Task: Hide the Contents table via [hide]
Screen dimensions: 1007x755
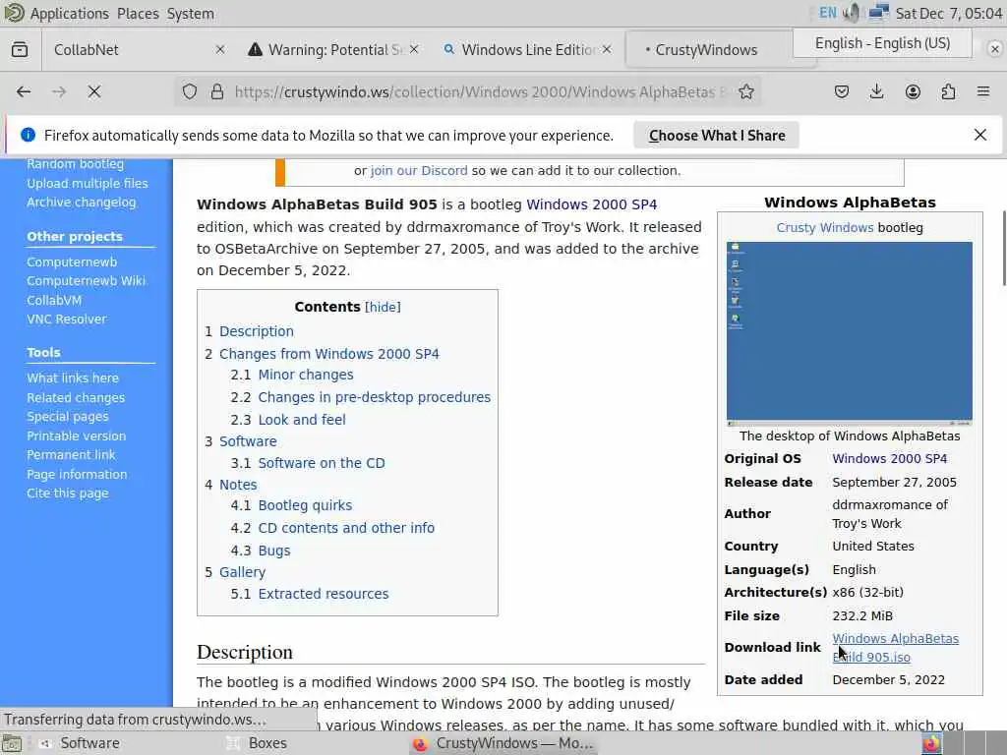Action: (383, 307)
